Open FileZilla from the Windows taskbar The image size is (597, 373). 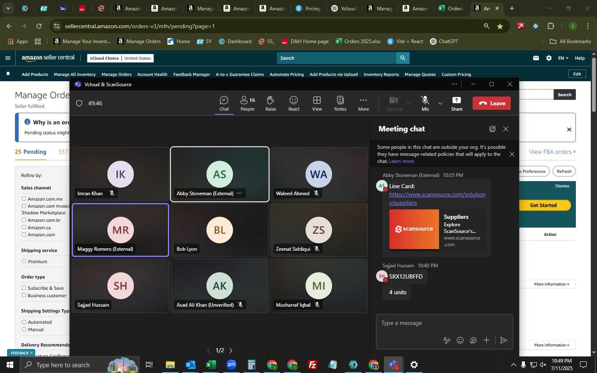pos(313,365)
